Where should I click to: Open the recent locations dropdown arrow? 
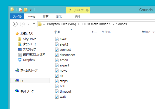click(x=28, y=24)
